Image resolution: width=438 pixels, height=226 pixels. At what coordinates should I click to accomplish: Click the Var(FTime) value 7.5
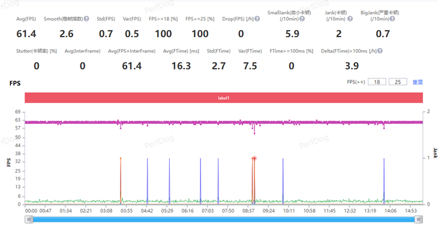(250, 66)
